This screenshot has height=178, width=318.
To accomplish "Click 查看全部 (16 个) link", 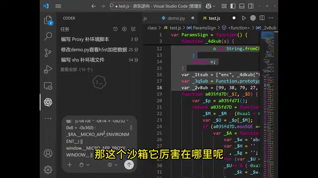I will point(77,70).
